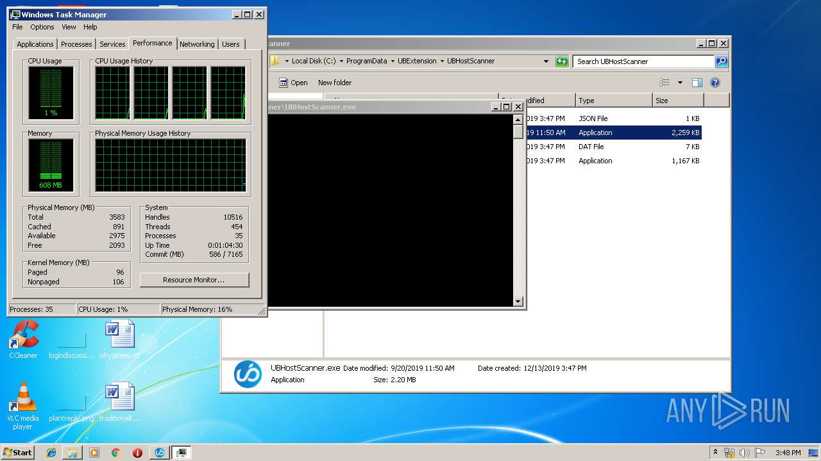Open Google Chrome from the taskbar
The image size is (821, 461).
(115, 453)
